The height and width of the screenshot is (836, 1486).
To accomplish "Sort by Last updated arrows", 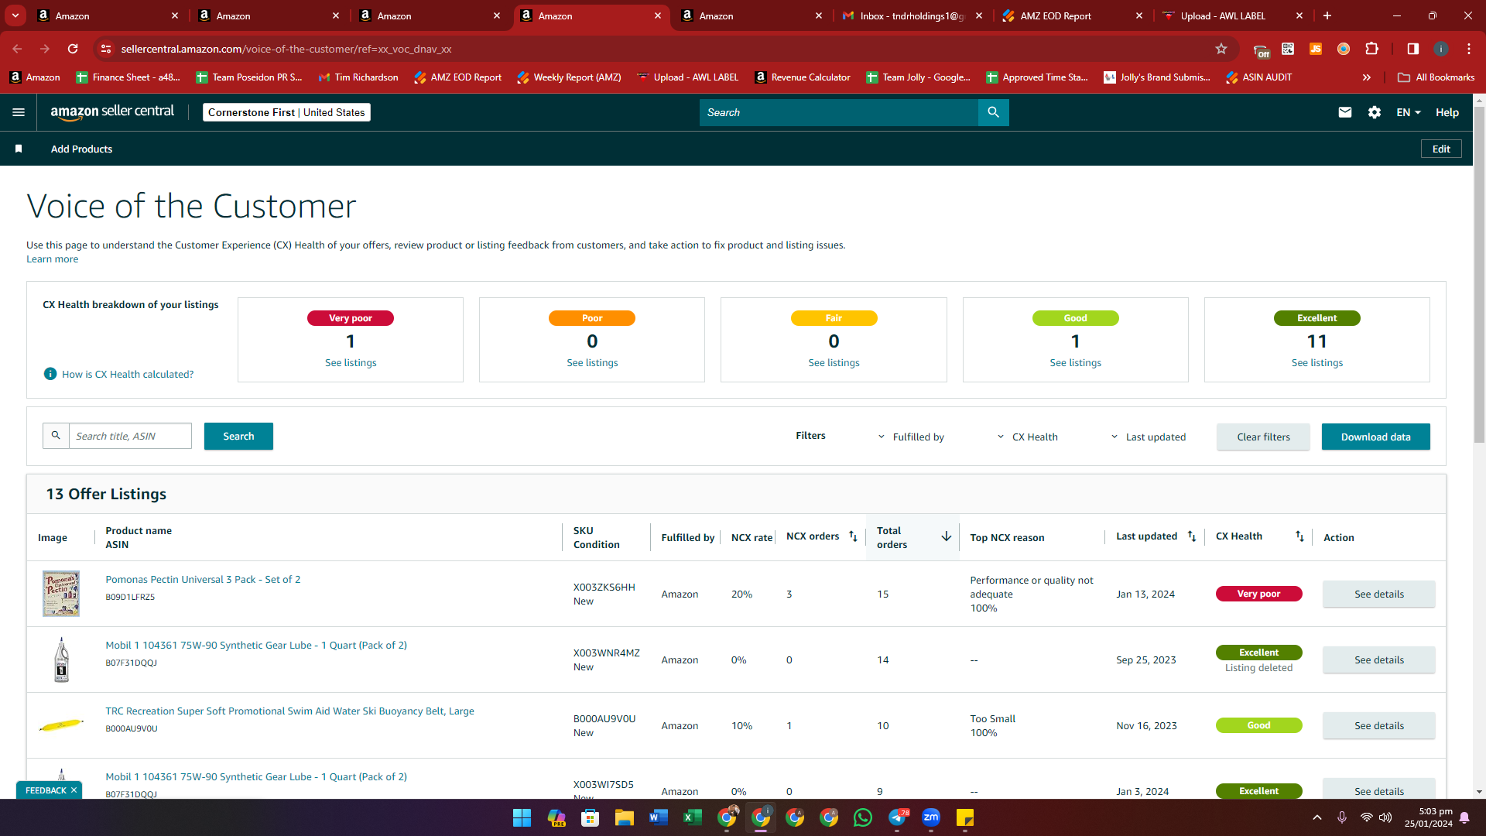I will coord(1192,536).
